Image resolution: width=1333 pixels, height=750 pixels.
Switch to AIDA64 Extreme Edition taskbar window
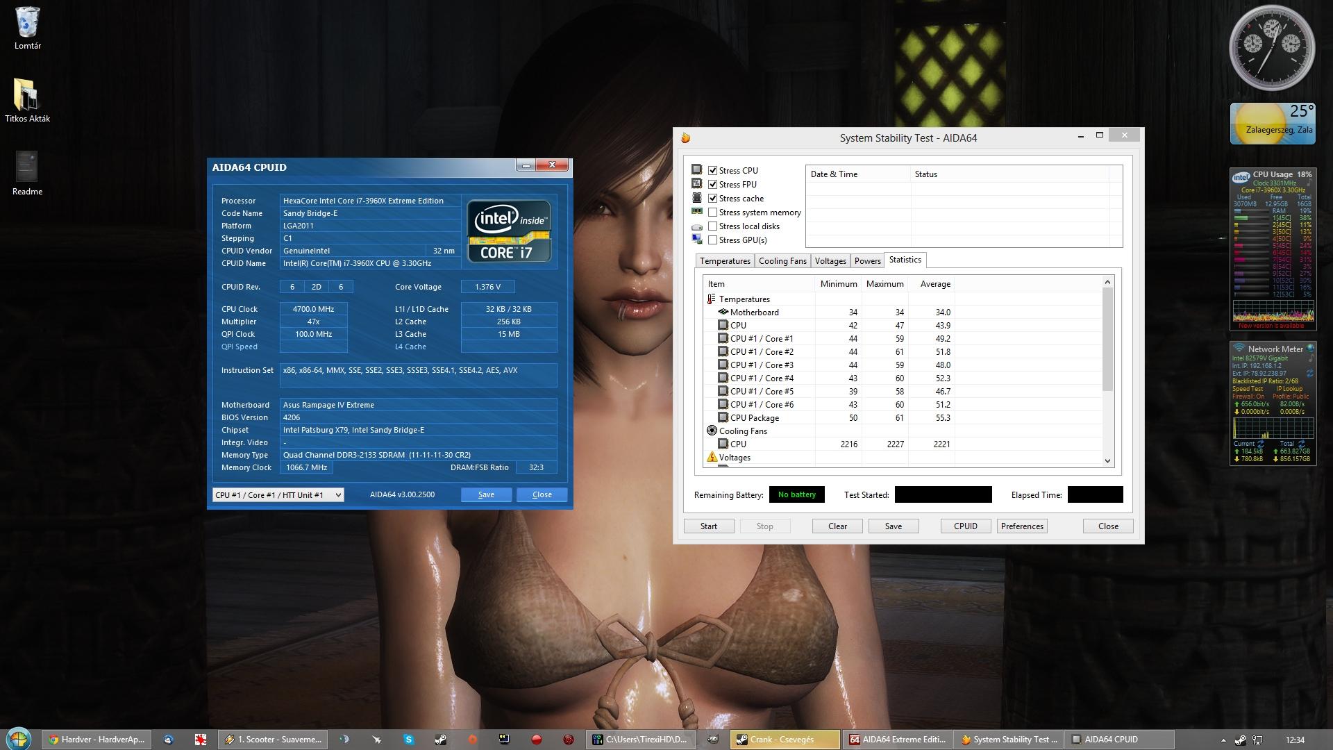tap(897, 740)
